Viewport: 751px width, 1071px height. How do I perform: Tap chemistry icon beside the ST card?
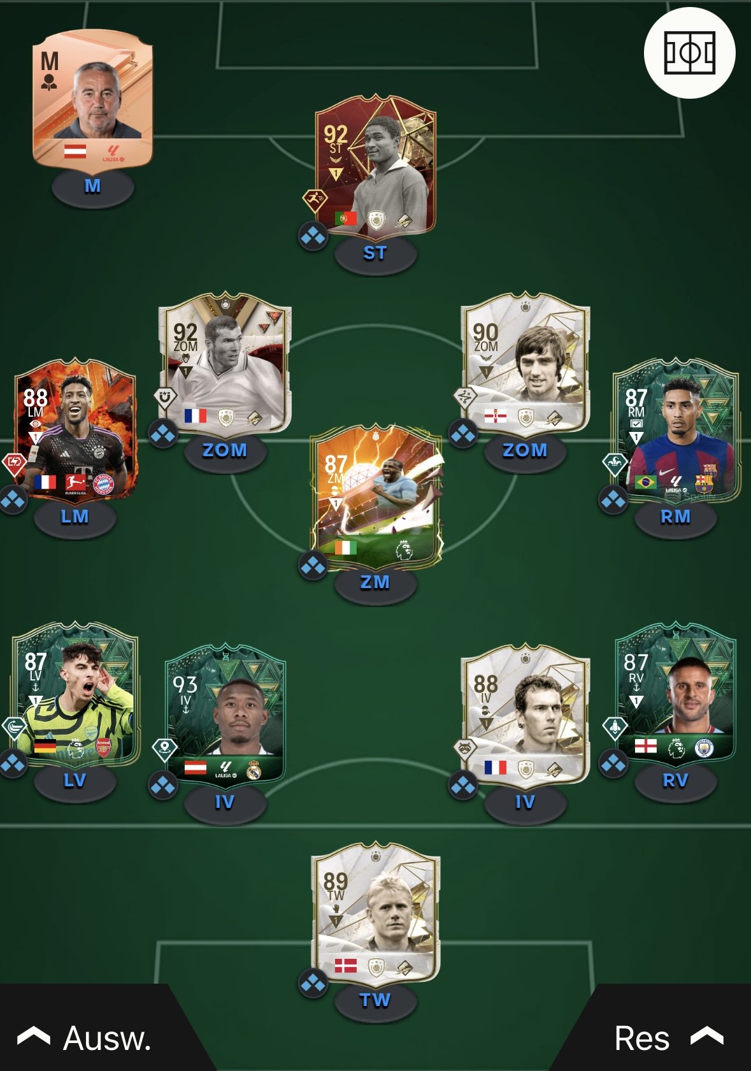click(x=313, y=236)
